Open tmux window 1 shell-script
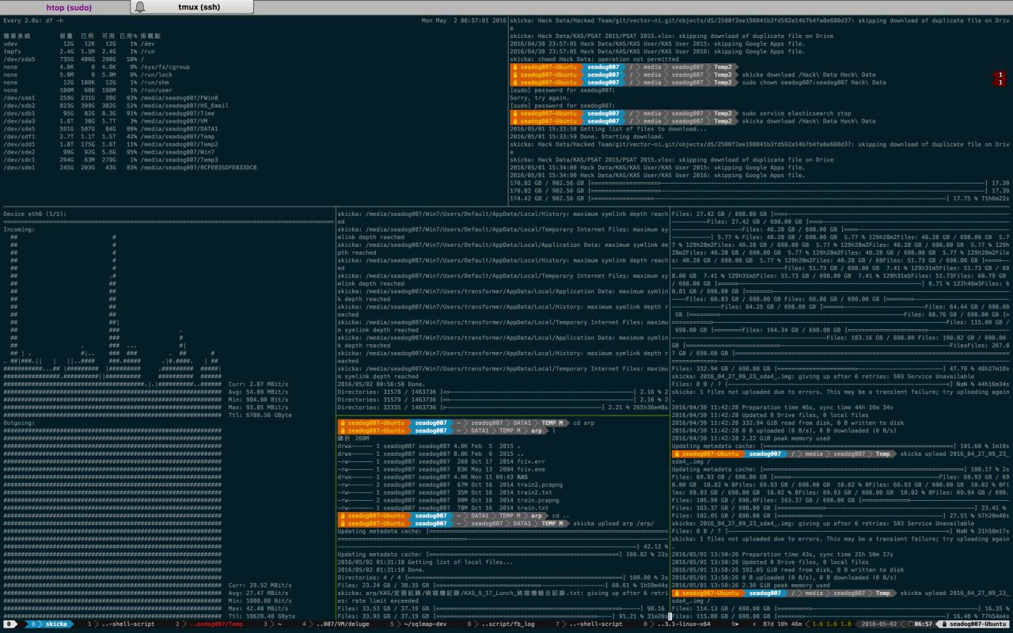1013x633 pixels. coord(123,624)
